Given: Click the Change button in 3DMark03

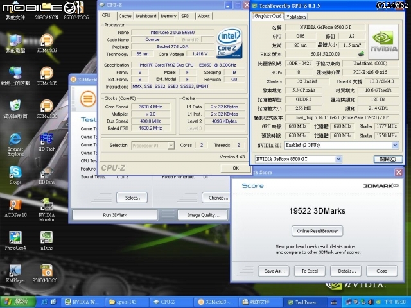Looking at the screenshot, I should pyautogui.click(x=216, y=198).
